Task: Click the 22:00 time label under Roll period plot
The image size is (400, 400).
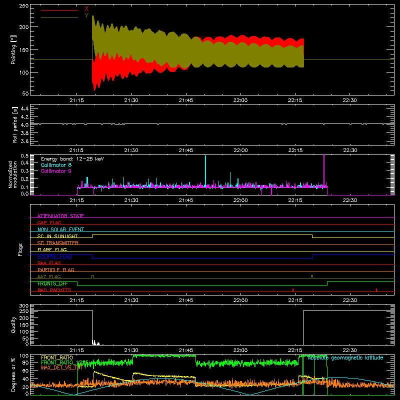Action: [x=240, y=150]
